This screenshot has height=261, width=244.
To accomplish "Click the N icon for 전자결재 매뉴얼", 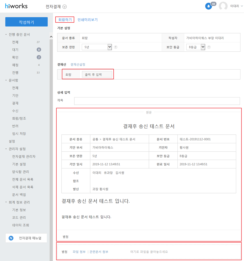I will point(11,238).
